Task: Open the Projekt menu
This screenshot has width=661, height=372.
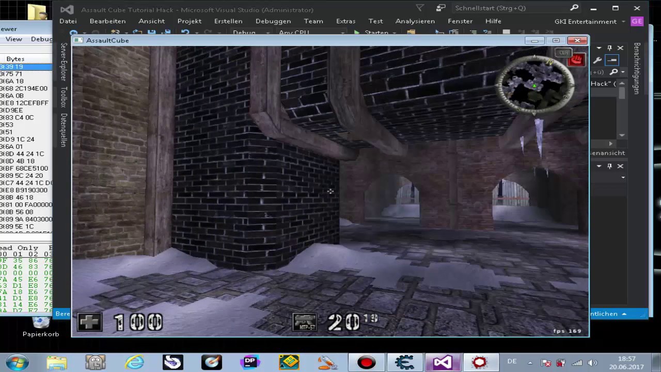Action: click(x=189, y=21)
